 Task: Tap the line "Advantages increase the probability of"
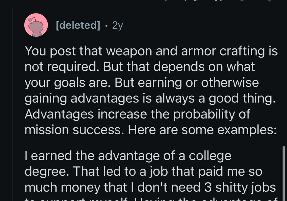(x=137, y=114)
